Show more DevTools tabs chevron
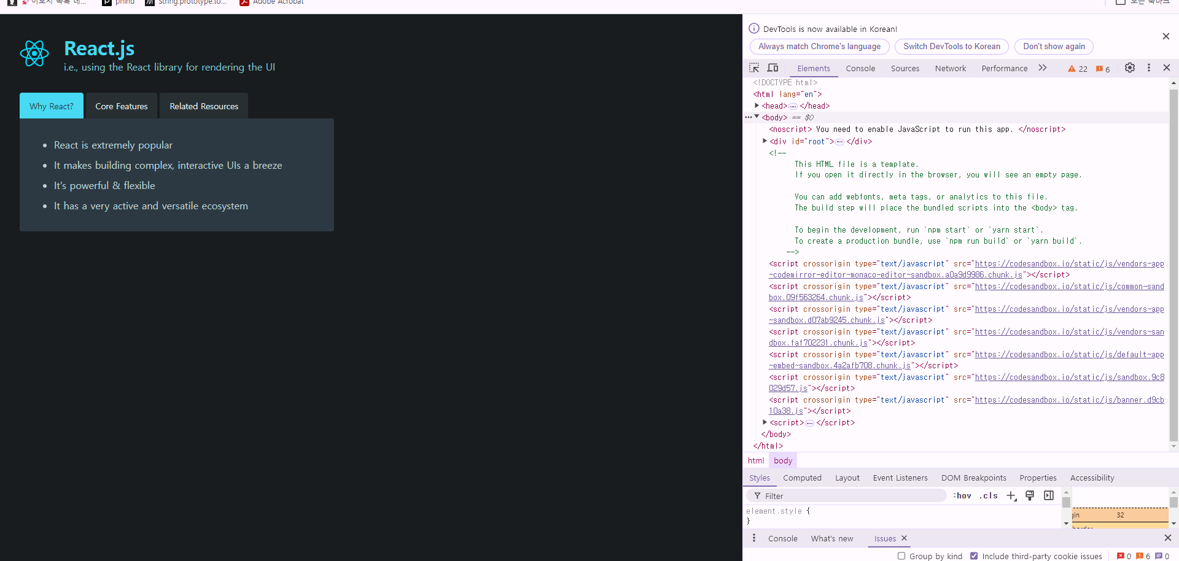This screenshot has width=1179, height=561. pos(1043,68)
